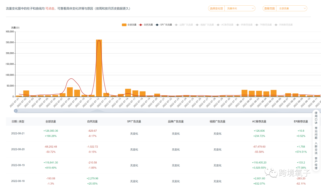Click the 2022-08-20 date row
Viewport: 321px width, 187px height.
[18, 149]
